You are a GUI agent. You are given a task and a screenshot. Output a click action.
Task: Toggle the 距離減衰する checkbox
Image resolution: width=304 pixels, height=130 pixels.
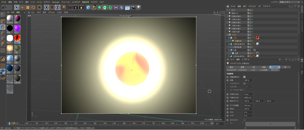tap(244, 77)
